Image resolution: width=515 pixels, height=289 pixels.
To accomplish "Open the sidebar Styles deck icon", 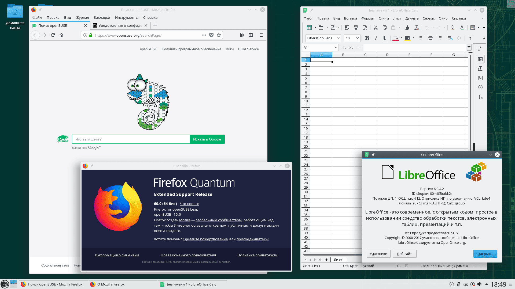I will point(480,69).
